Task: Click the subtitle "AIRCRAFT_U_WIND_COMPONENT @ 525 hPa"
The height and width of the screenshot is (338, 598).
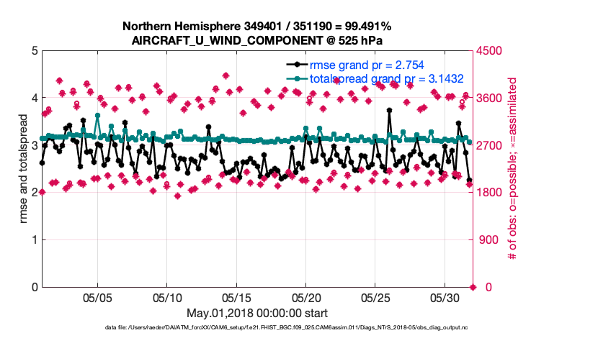Action: pos(256,40)
